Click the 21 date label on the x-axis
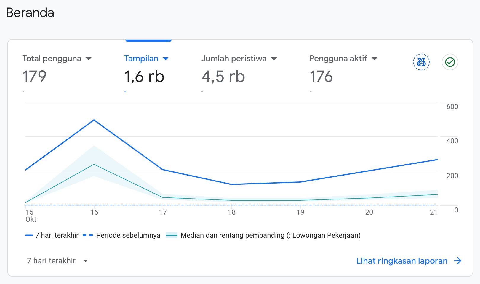The width and height of the screenshot is (480, 284). [433, 212]
